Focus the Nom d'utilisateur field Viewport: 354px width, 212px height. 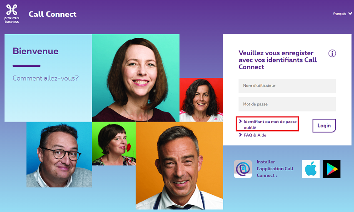(287, 86)
